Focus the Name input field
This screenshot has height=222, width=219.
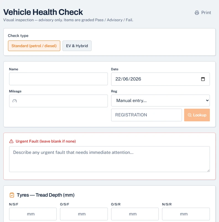(58, 79)
